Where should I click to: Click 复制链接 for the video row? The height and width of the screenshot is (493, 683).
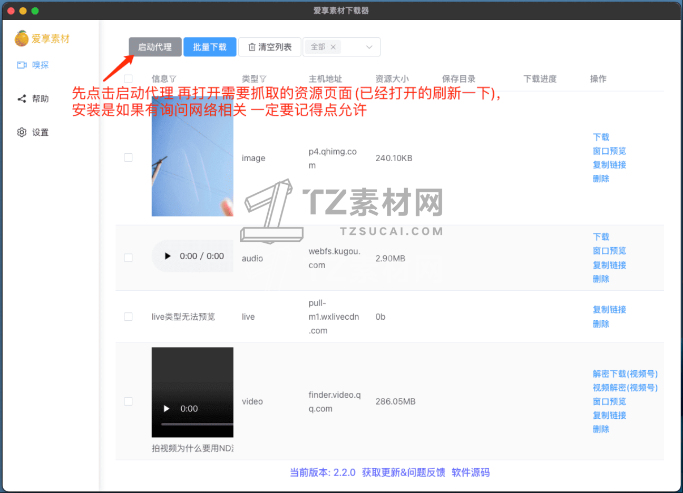click(609, 415)
